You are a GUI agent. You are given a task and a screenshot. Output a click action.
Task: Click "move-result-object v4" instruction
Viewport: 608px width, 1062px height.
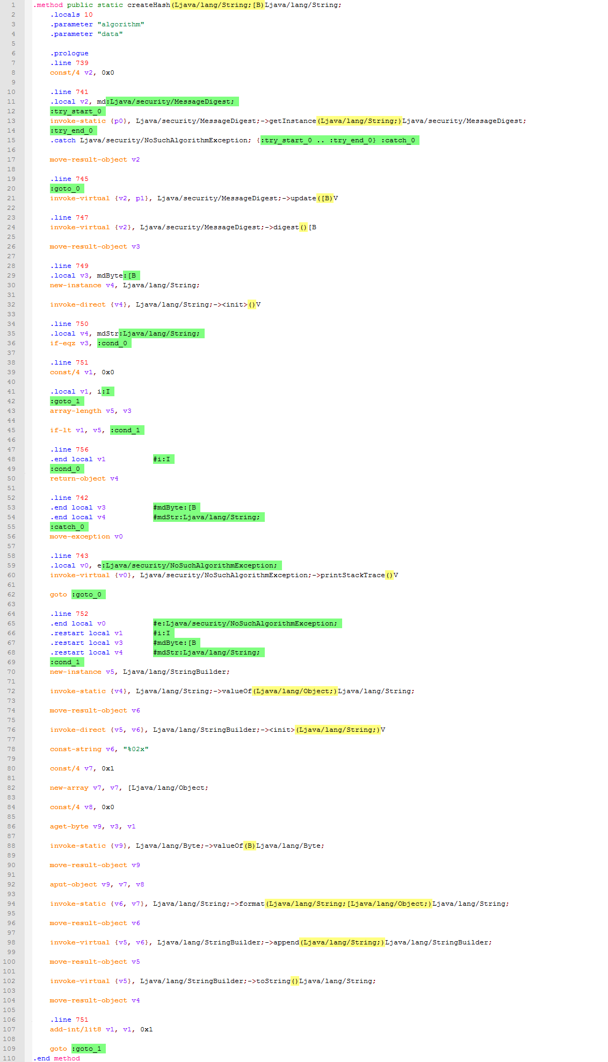(x=95, y=1000)
